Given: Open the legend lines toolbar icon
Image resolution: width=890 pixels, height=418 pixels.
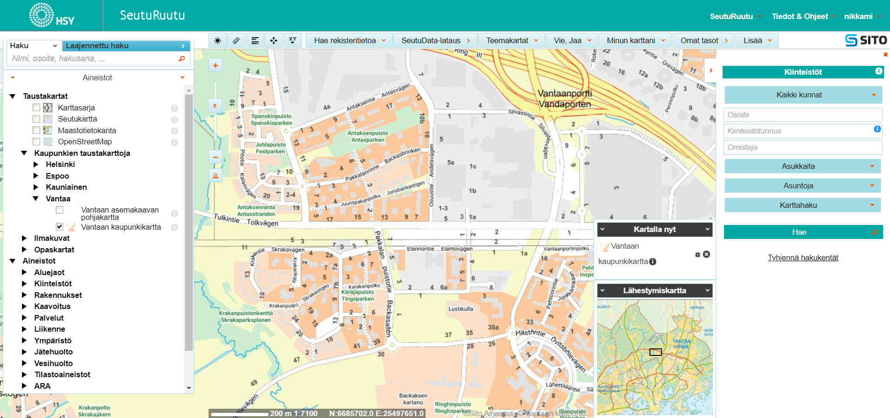Looking at the screenshot, I should click(x=255, y=40).
